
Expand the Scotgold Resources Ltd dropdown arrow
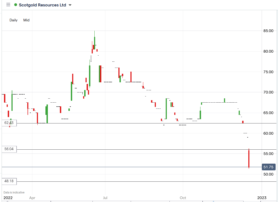click(70, 5)
